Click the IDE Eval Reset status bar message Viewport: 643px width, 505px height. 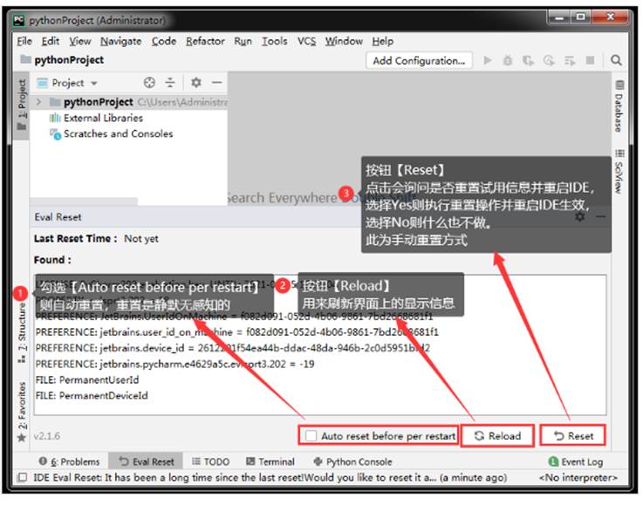270,478
